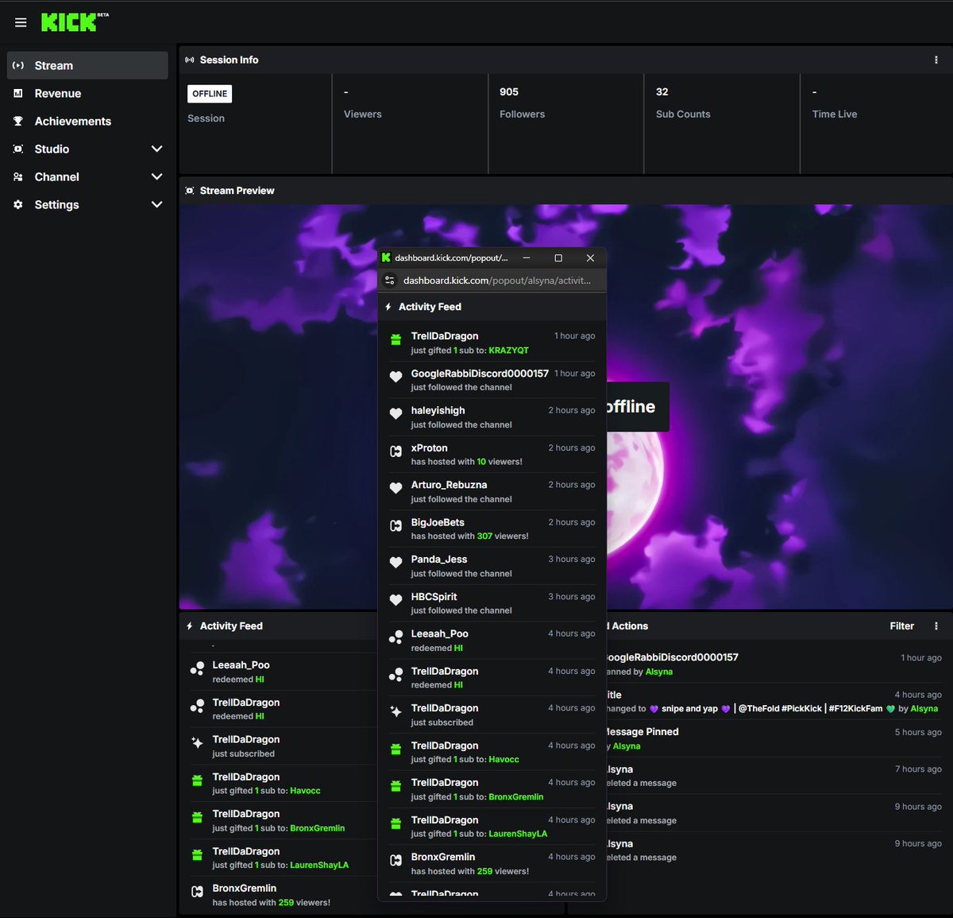Expand the Settings chevron

pyautogui.click(x=157, y=204)
